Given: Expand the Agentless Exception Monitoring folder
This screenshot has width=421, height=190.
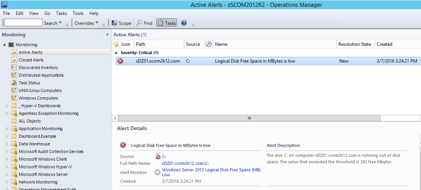Looking at the screenshot, I should (x=7, y=113).
